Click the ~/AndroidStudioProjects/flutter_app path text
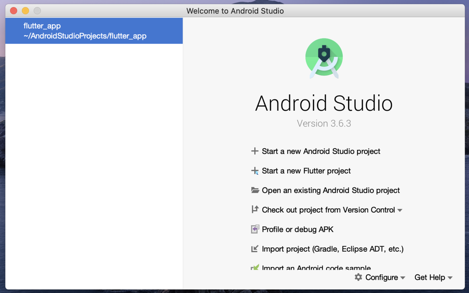Screen dimensions: 469x293 [x=85, y=36]
